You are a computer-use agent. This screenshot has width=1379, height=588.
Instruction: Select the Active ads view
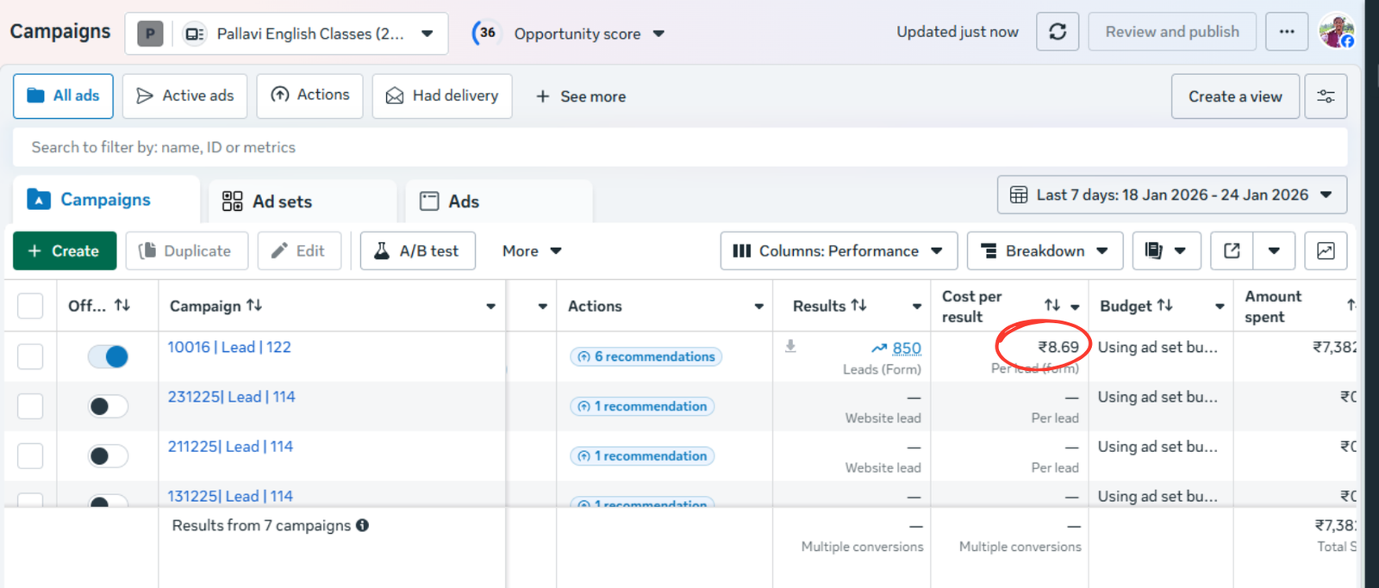pos(184,96)
